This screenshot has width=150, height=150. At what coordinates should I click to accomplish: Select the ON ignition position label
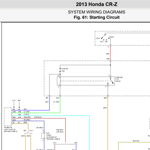pos(106,42)
